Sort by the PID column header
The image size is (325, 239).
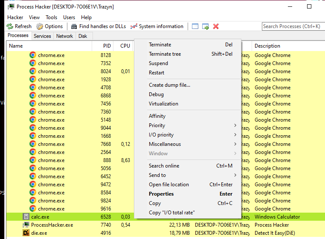[107, 46]
